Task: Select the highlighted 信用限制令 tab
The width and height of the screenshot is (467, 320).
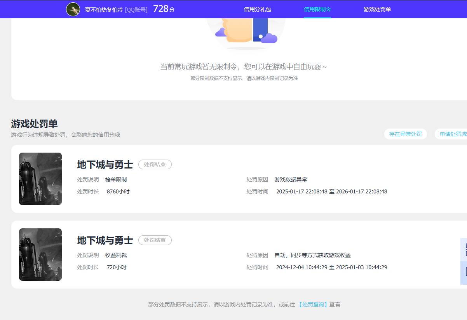Action: point(317,9)
